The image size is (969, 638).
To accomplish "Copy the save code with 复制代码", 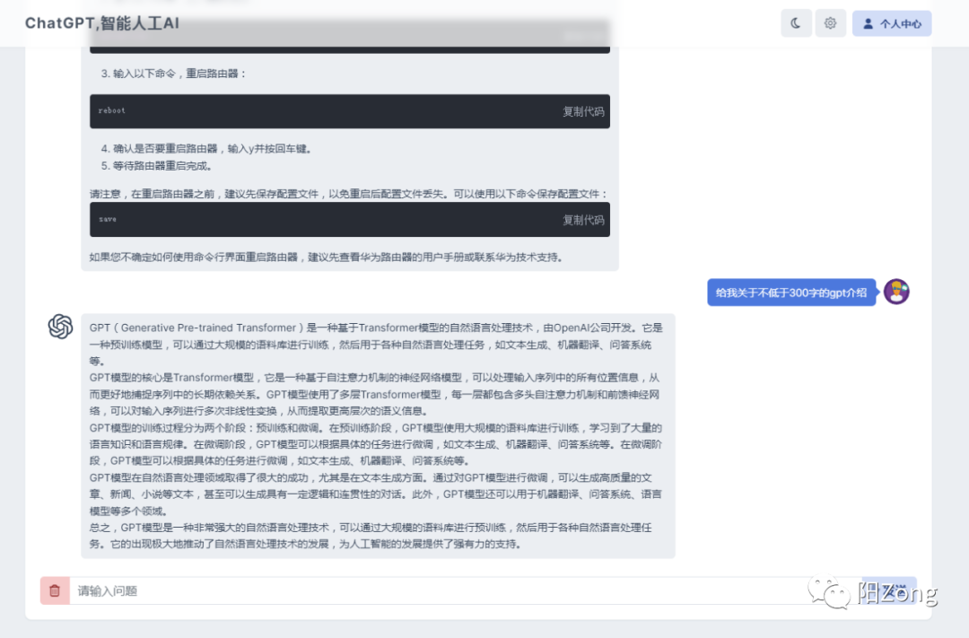I will click(x=583, y=220).
